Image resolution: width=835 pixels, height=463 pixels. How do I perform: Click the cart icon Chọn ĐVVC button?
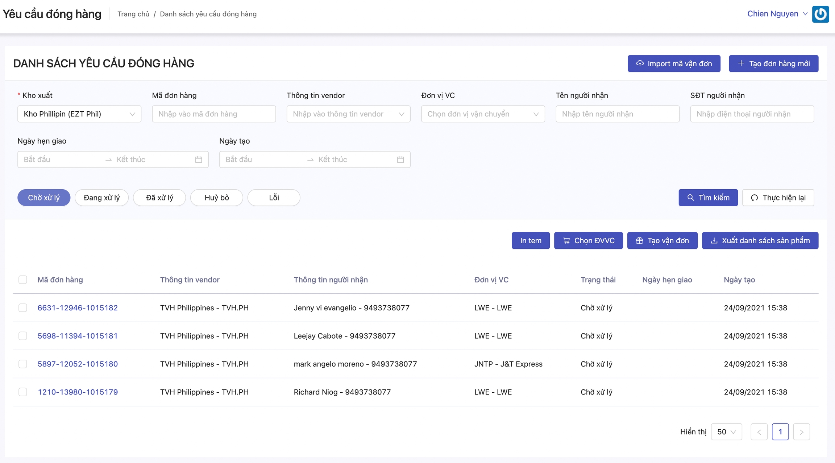coord(588,241)
